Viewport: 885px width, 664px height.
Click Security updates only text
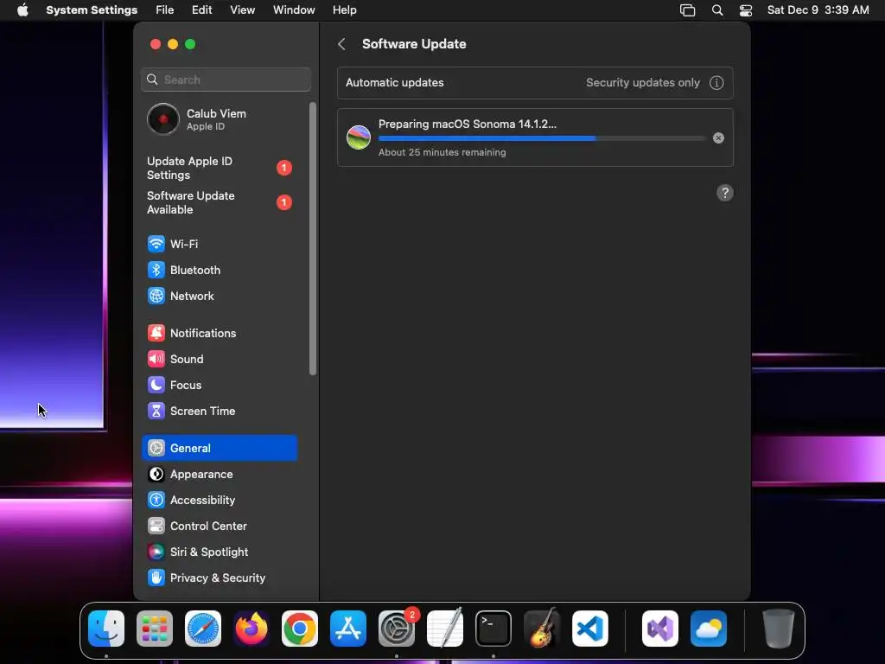click(643, 82)
